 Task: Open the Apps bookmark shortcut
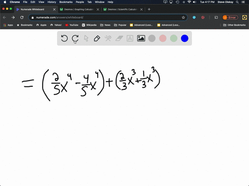[8, 25]
